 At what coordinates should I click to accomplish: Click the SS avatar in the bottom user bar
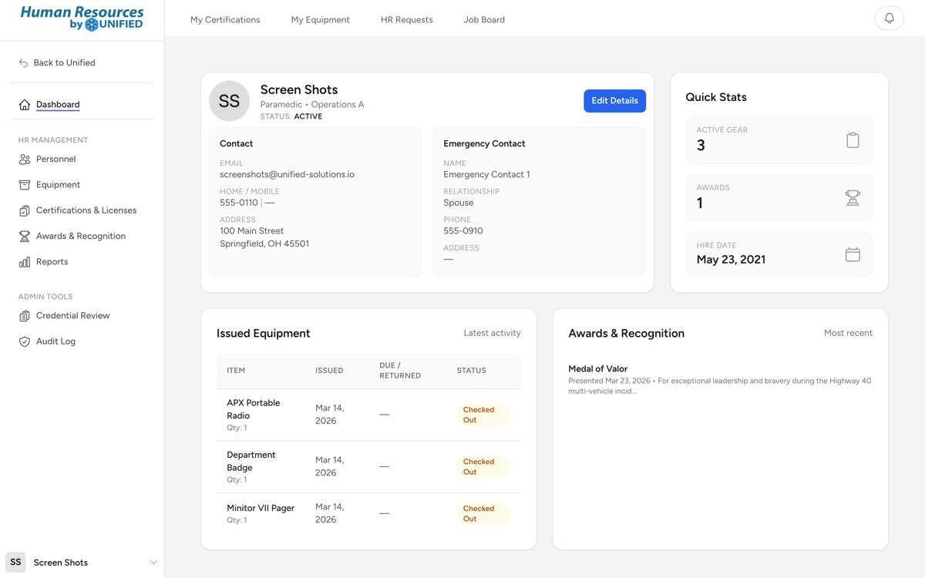pos(15,563)
